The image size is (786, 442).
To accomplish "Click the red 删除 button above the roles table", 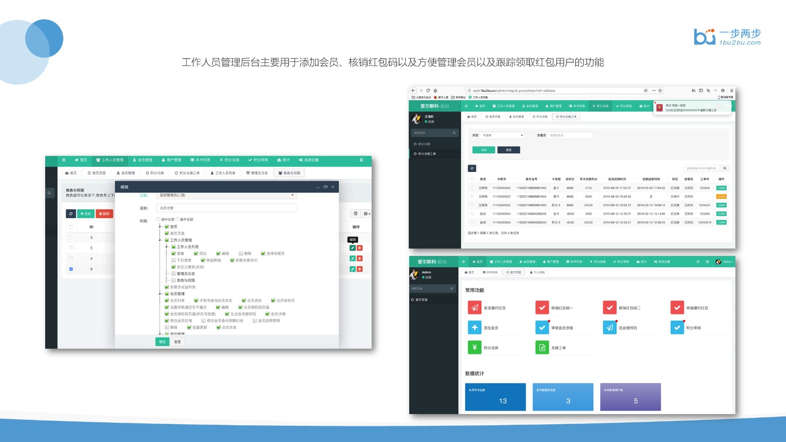I will coord(104,214).
